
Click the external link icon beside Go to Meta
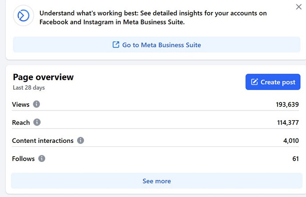pyautogui.click(x=116, y=45)
